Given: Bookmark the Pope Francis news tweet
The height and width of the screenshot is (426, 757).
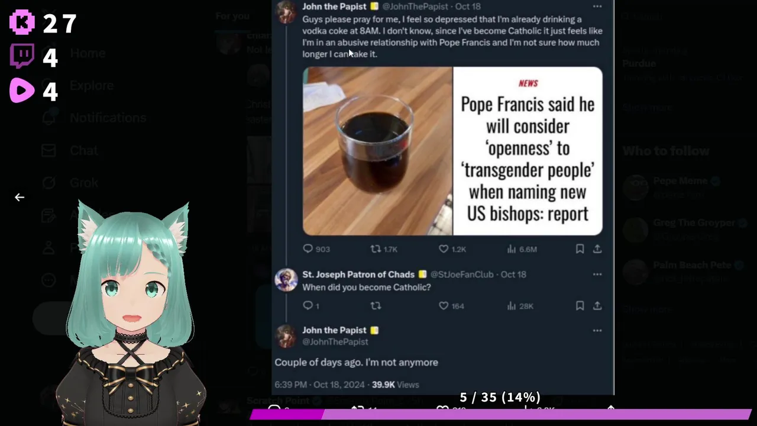Looking at the screenshot, I should (580, 249).
